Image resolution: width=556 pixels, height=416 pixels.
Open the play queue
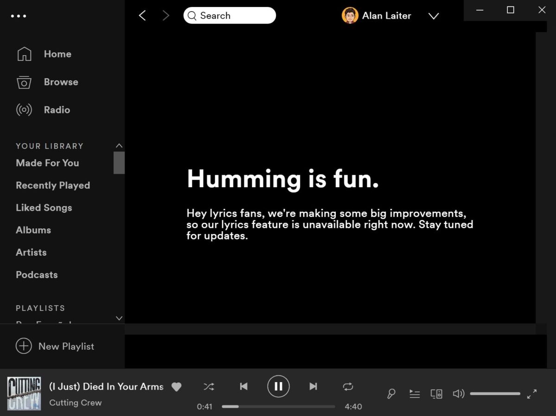pos(414,394)
